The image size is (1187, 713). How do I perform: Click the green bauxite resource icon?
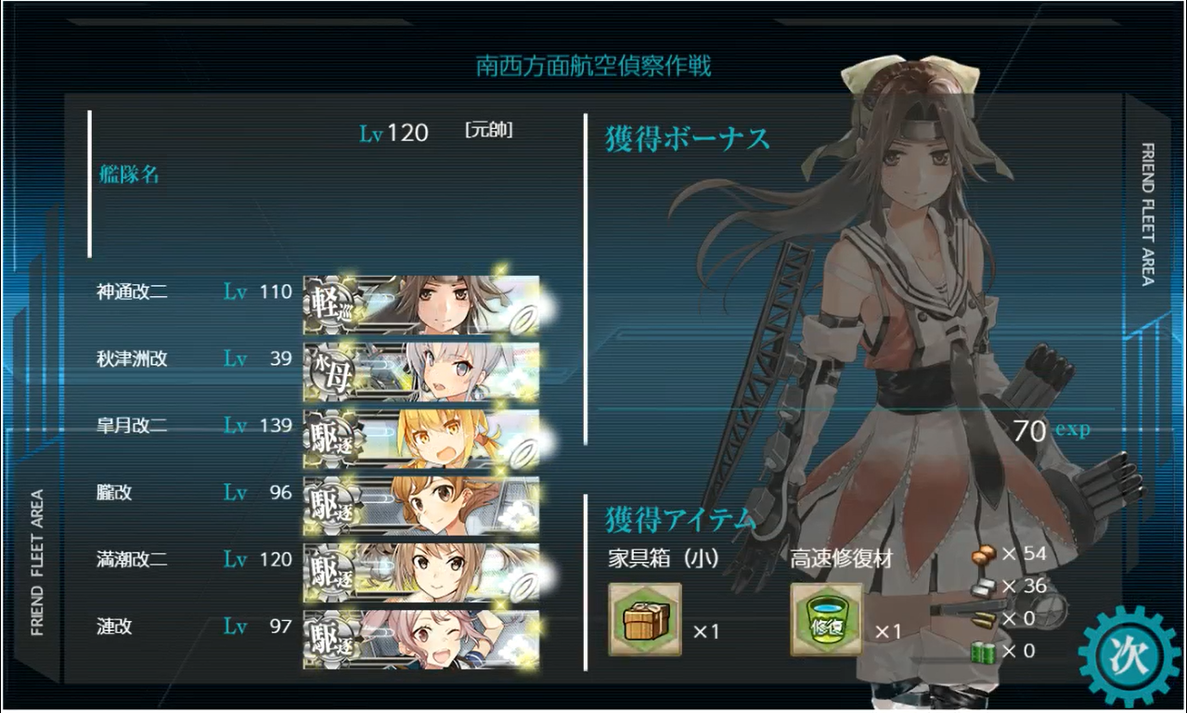tap(985, 652)
